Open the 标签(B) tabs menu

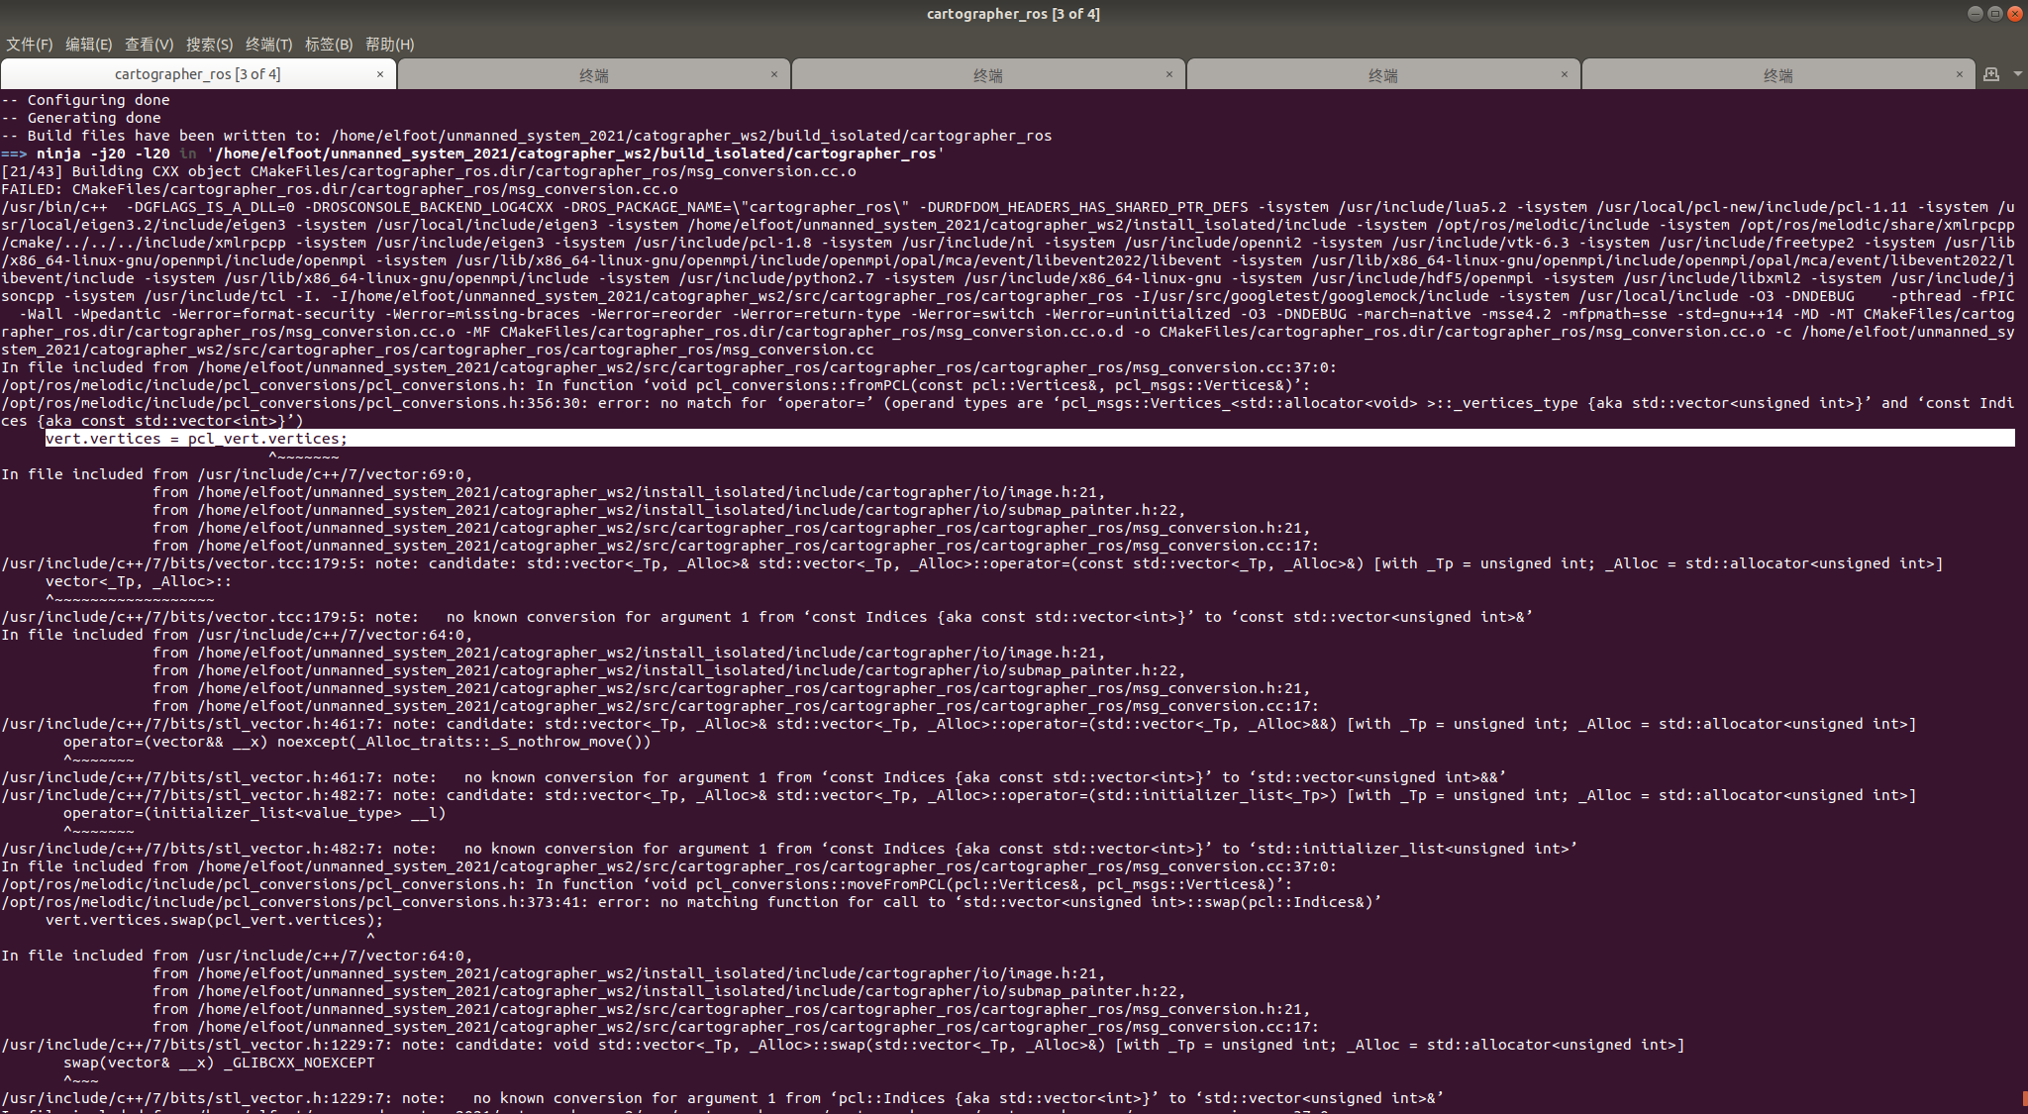(329, 45)
